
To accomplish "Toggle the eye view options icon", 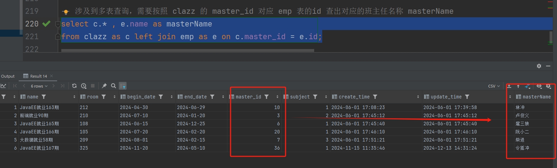I will tap(539, 86).
